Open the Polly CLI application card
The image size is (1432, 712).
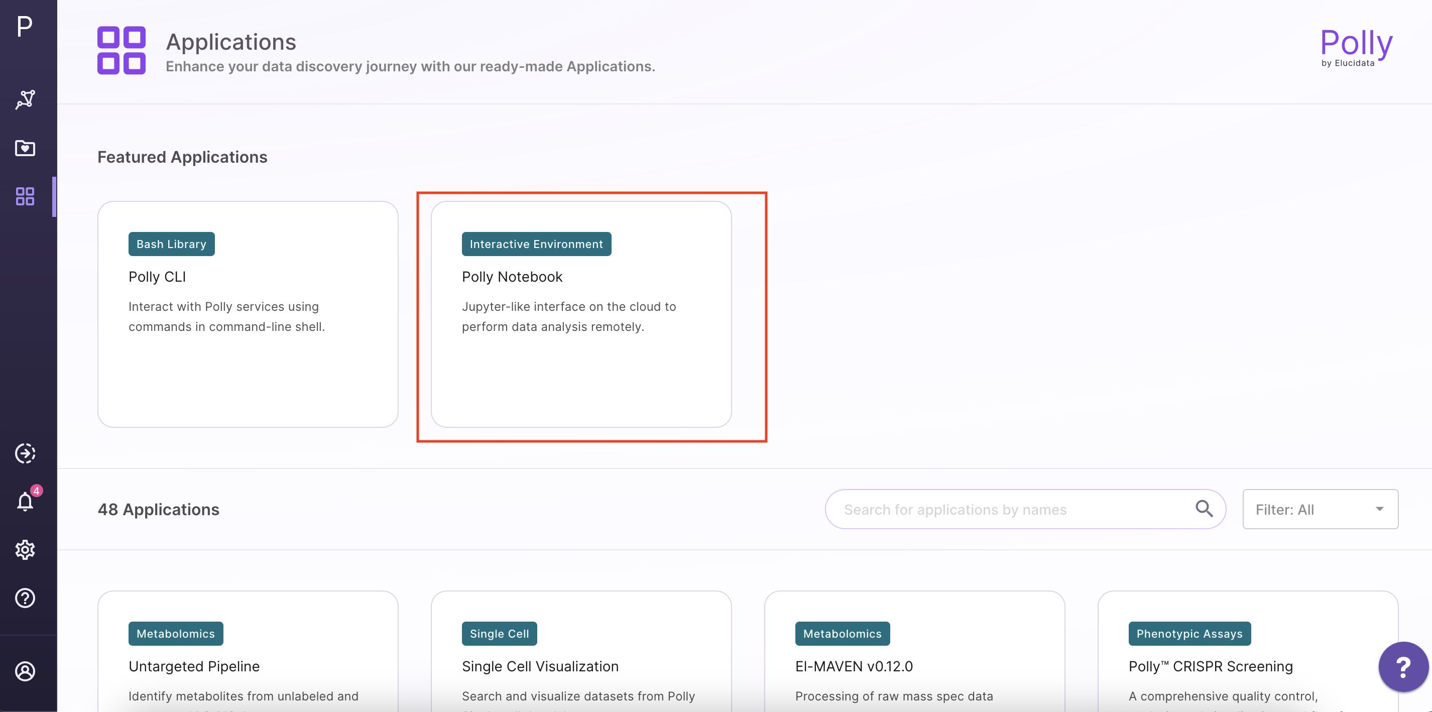pos(248,314)
